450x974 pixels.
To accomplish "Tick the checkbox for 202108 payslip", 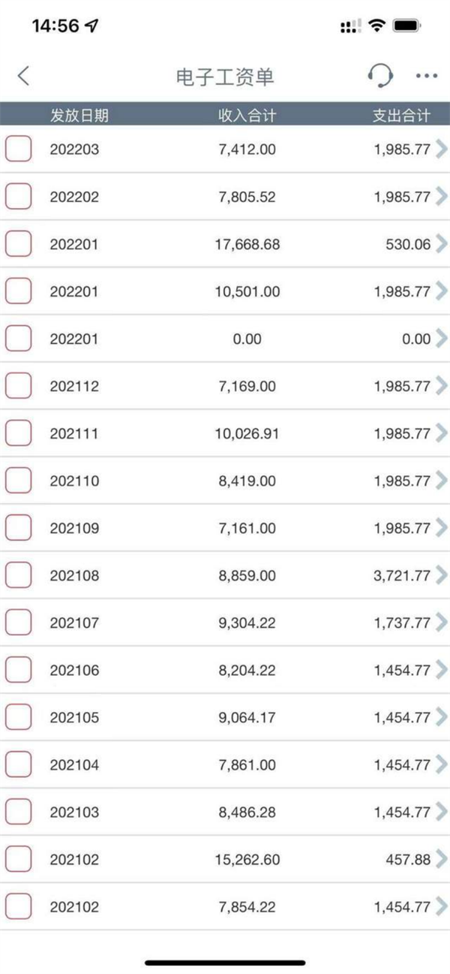I will click(19, 575).
